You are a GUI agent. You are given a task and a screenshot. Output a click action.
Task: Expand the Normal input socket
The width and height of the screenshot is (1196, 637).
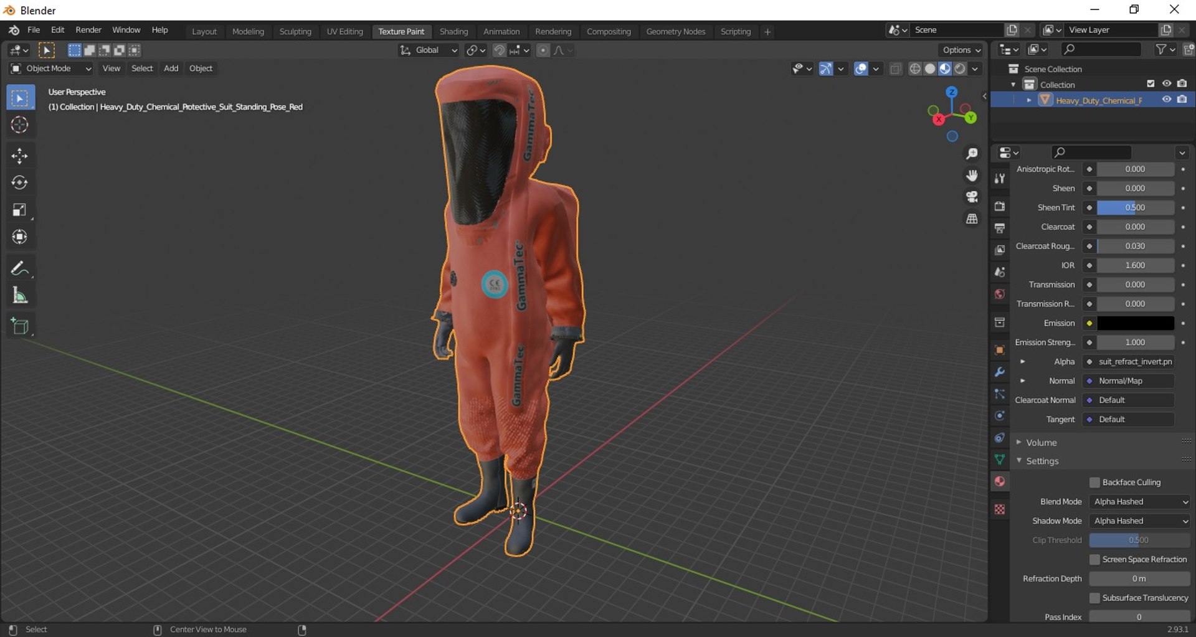click(1022, 381)
